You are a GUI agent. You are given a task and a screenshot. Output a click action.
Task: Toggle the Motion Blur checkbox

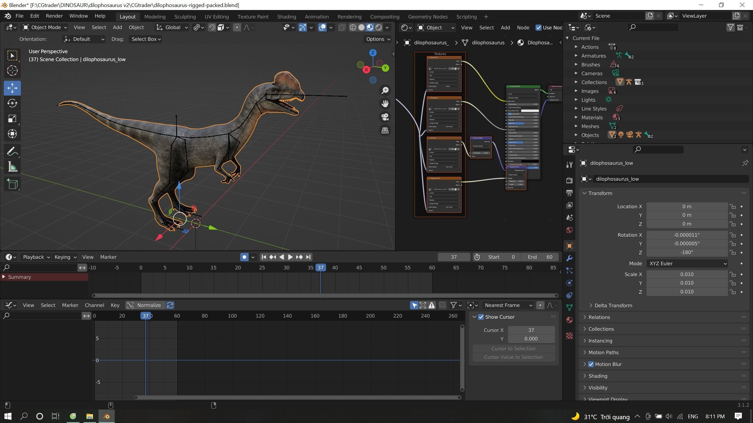click(x=591, y=364)
